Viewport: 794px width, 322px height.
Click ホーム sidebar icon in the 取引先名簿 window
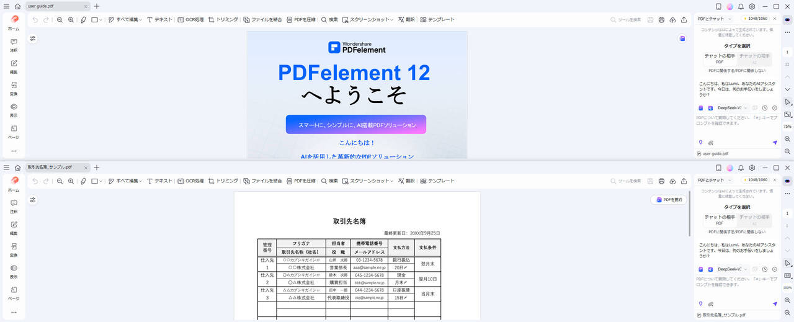[x=14, y=184]
